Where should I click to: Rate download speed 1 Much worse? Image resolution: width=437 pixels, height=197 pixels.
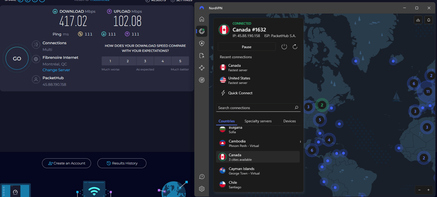click(x=110, y=61)
